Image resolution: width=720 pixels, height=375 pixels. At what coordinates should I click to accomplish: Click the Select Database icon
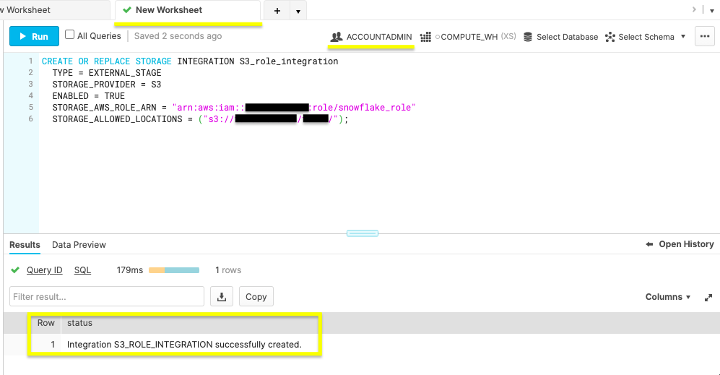coord(528,37)
